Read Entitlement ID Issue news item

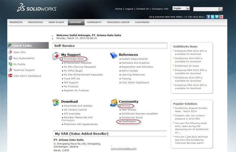187,66
